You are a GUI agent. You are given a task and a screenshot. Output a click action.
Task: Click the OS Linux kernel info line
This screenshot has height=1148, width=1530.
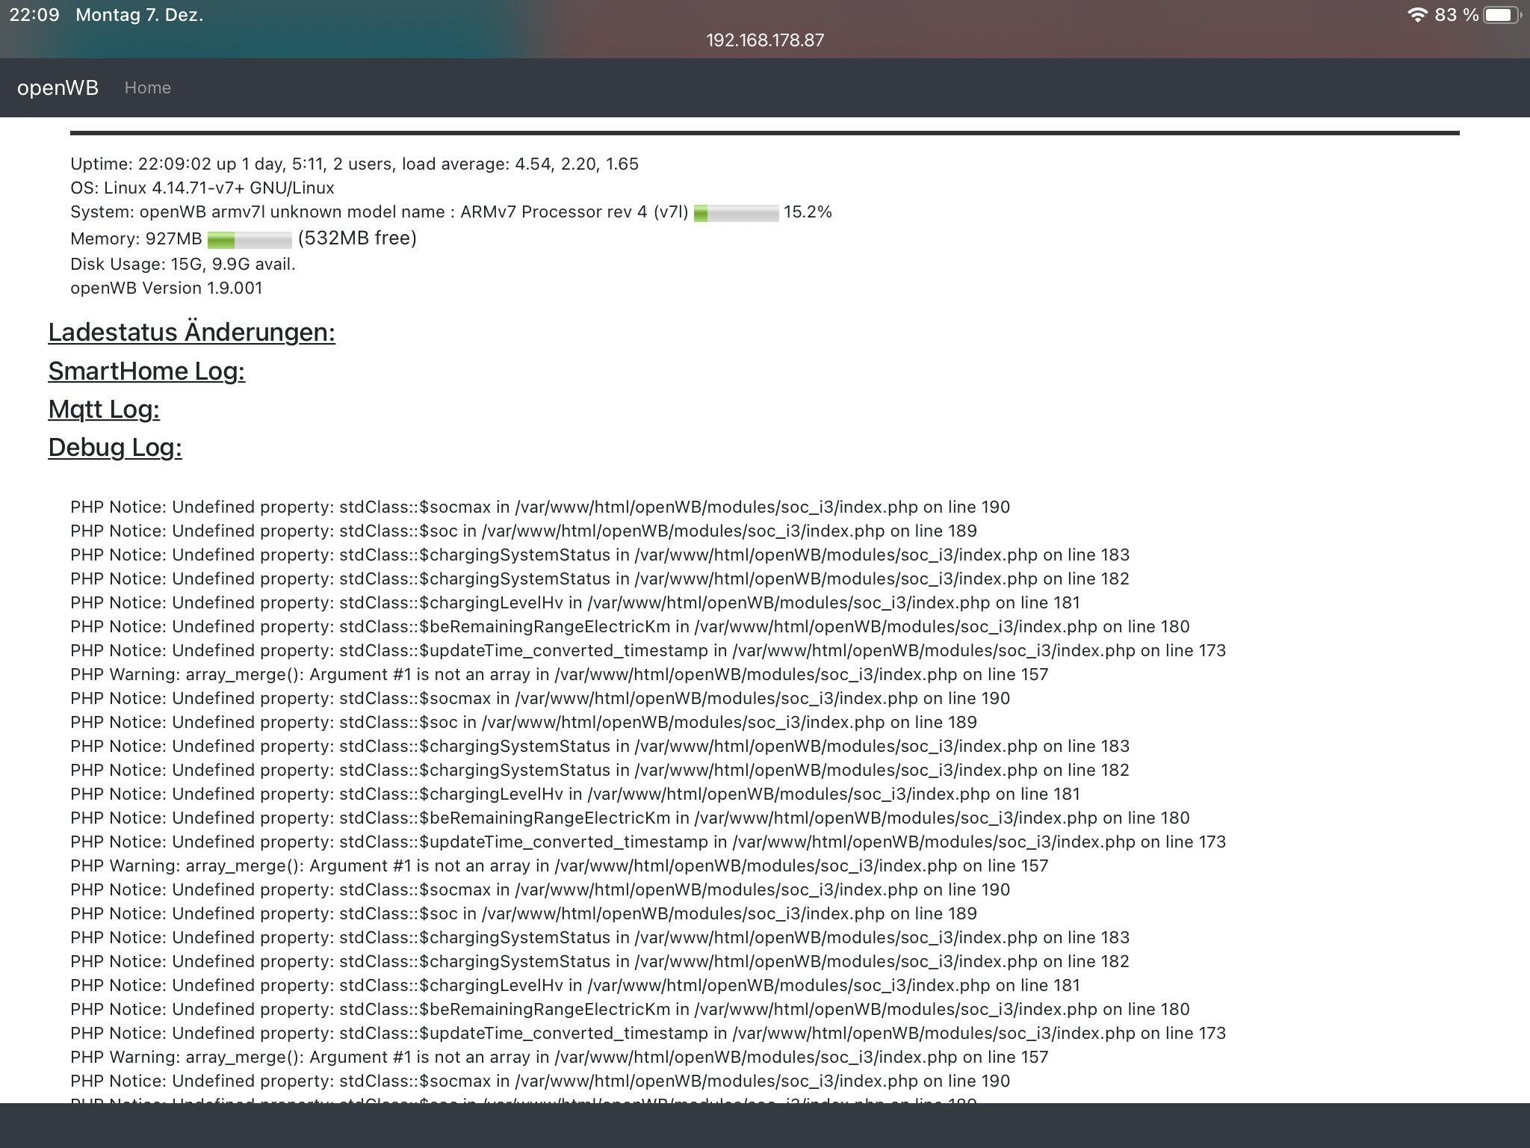(x=202, y=188)
